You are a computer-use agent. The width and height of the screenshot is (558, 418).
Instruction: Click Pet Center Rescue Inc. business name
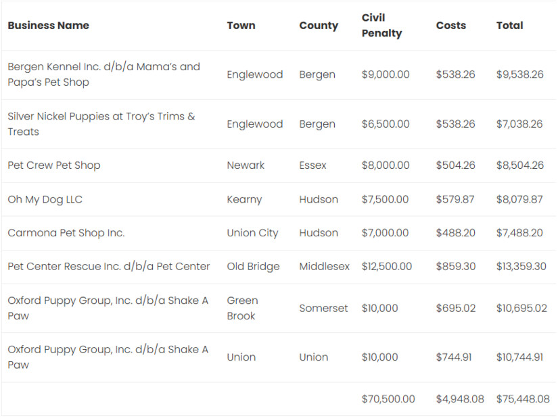tap(108, 266)
